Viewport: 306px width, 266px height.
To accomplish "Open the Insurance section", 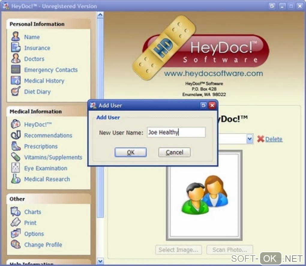I will click(37, 48).
